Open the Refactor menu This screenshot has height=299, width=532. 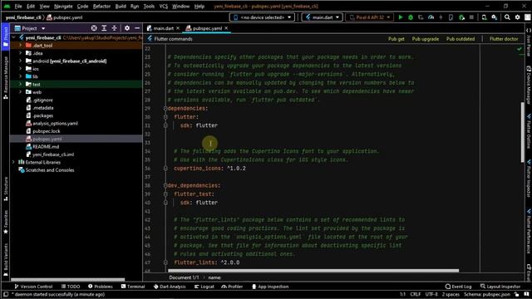(101, 6)
